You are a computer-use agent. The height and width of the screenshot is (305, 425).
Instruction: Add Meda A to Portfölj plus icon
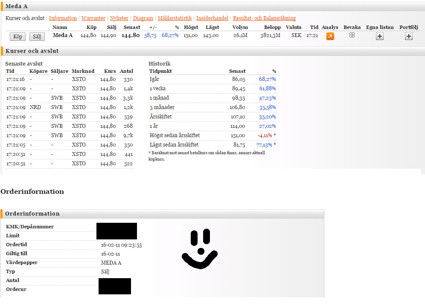[408, 36]
